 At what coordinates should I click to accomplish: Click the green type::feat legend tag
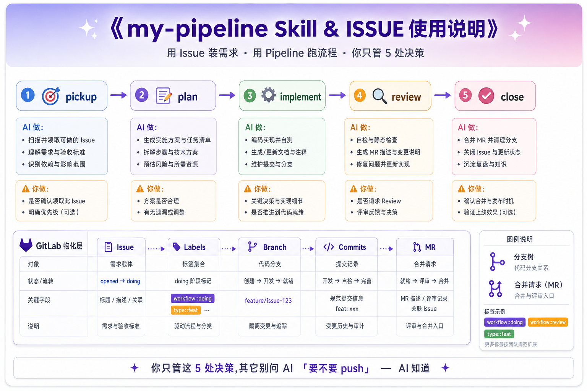pos(499,334)
